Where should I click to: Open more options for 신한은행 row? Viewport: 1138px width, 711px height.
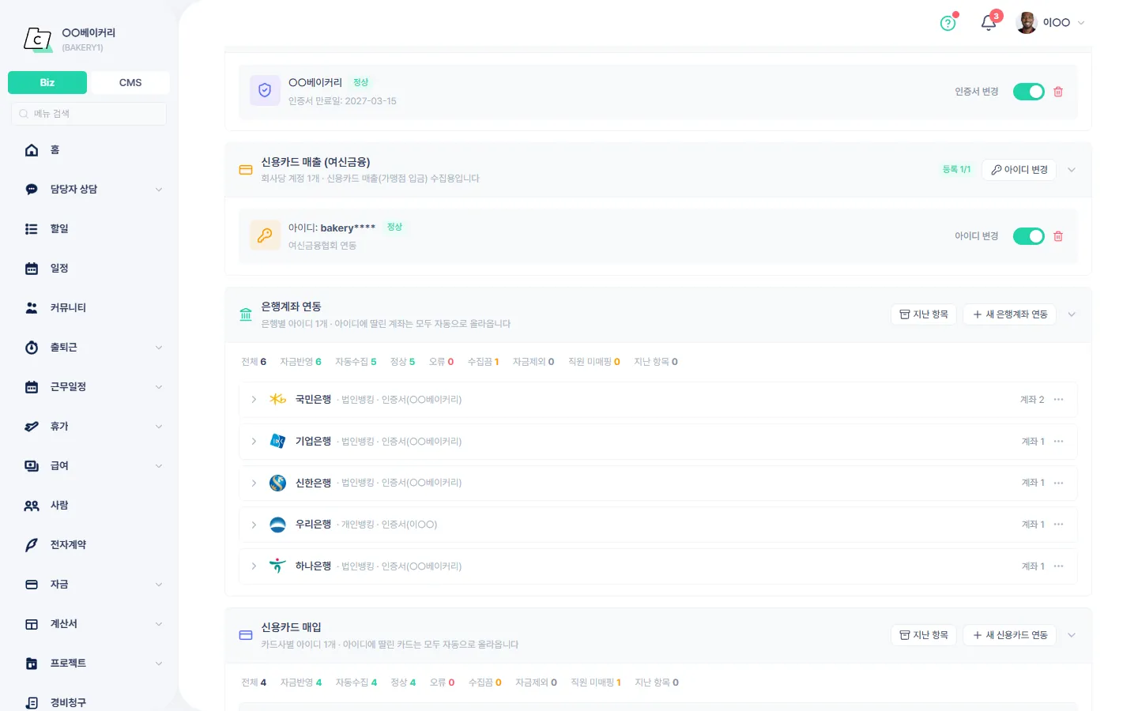tap(1059, 483)
